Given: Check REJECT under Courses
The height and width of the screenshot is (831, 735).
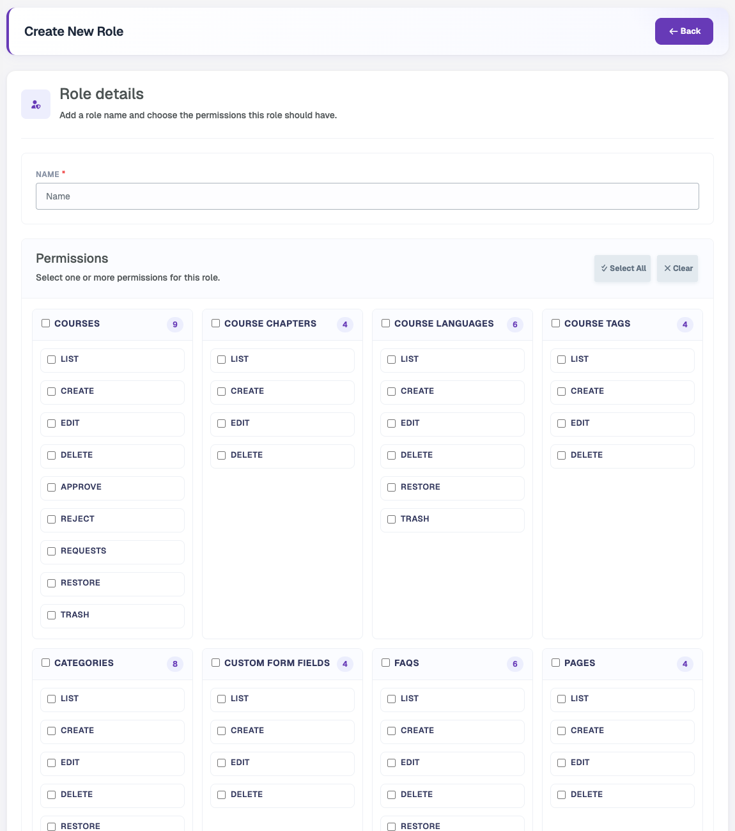Looking at the screenshot, I should tap(52, 520).
